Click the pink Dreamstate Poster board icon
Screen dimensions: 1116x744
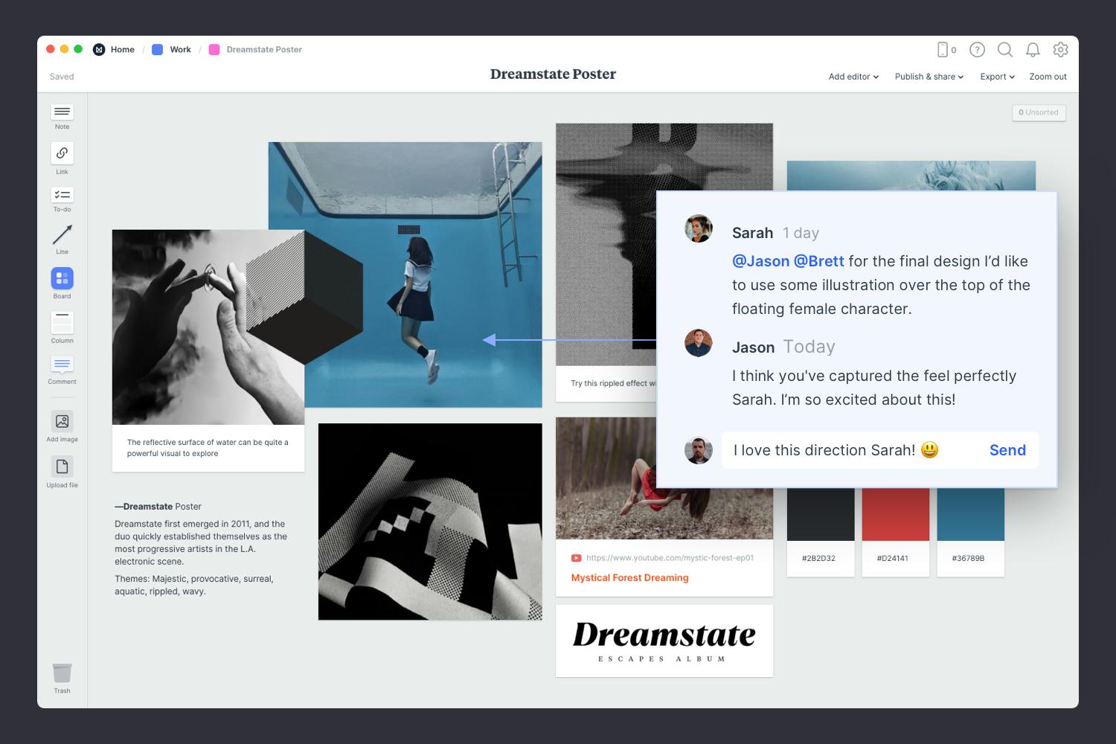[x=214, y=50]
